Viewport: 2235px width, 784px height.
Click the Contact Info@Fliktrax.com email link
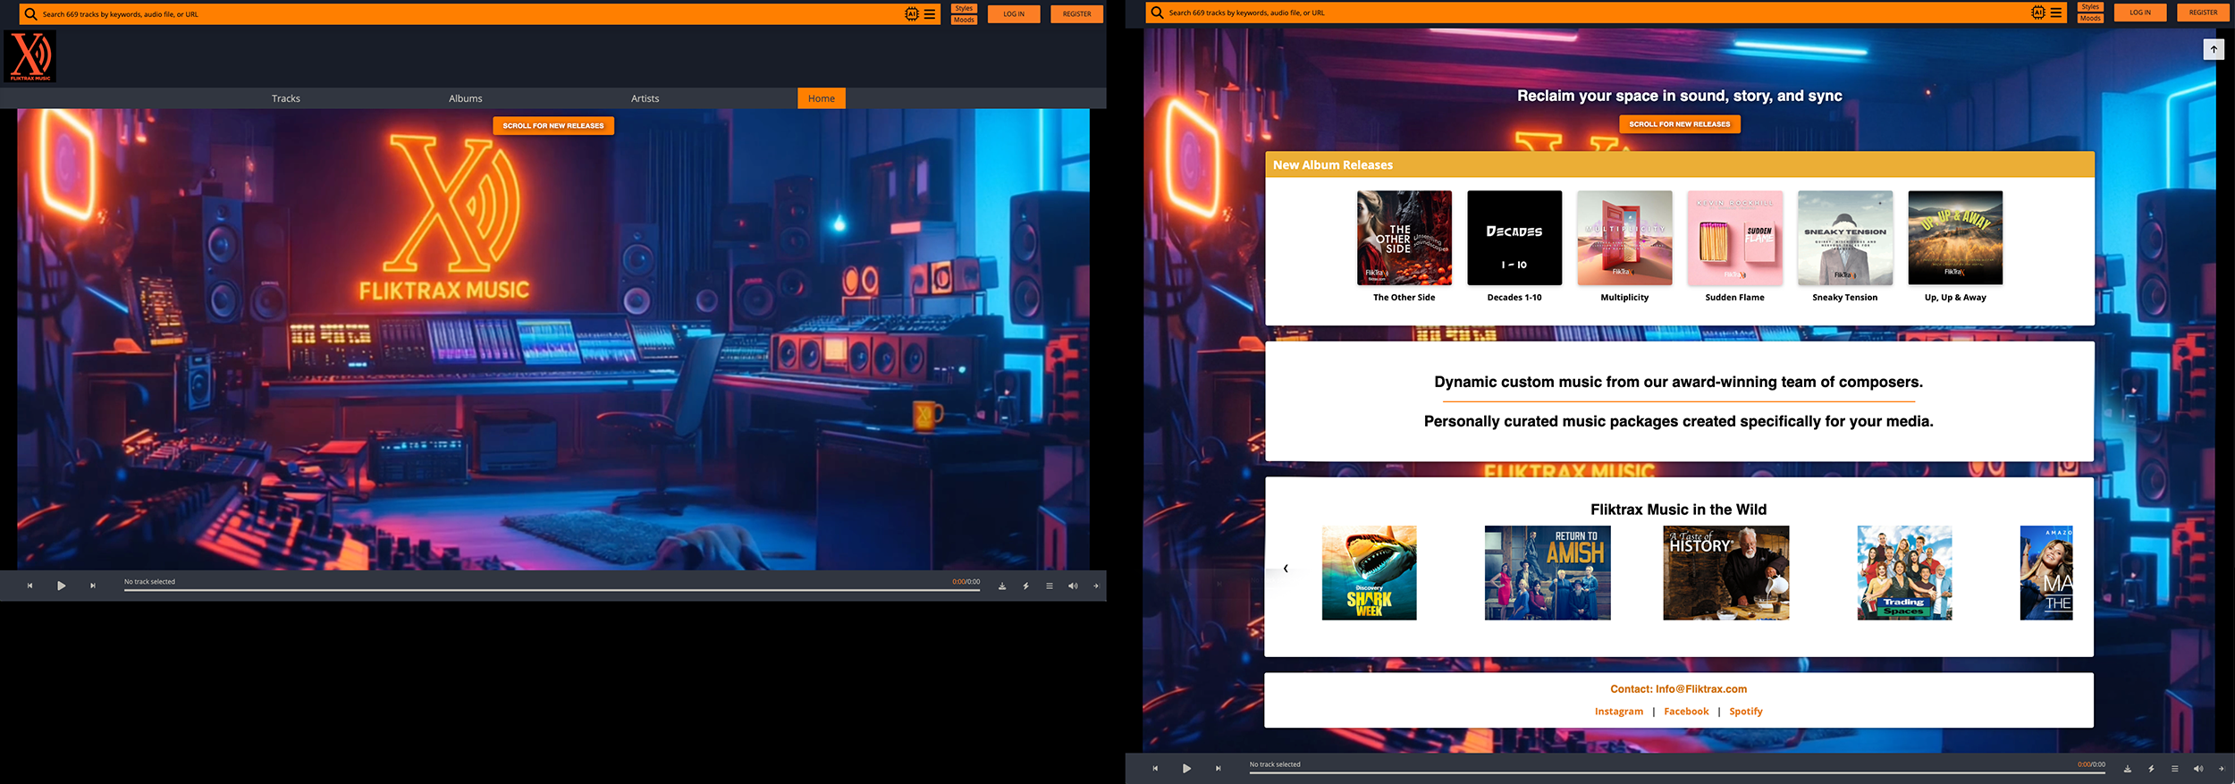[x=1679, y=689]
